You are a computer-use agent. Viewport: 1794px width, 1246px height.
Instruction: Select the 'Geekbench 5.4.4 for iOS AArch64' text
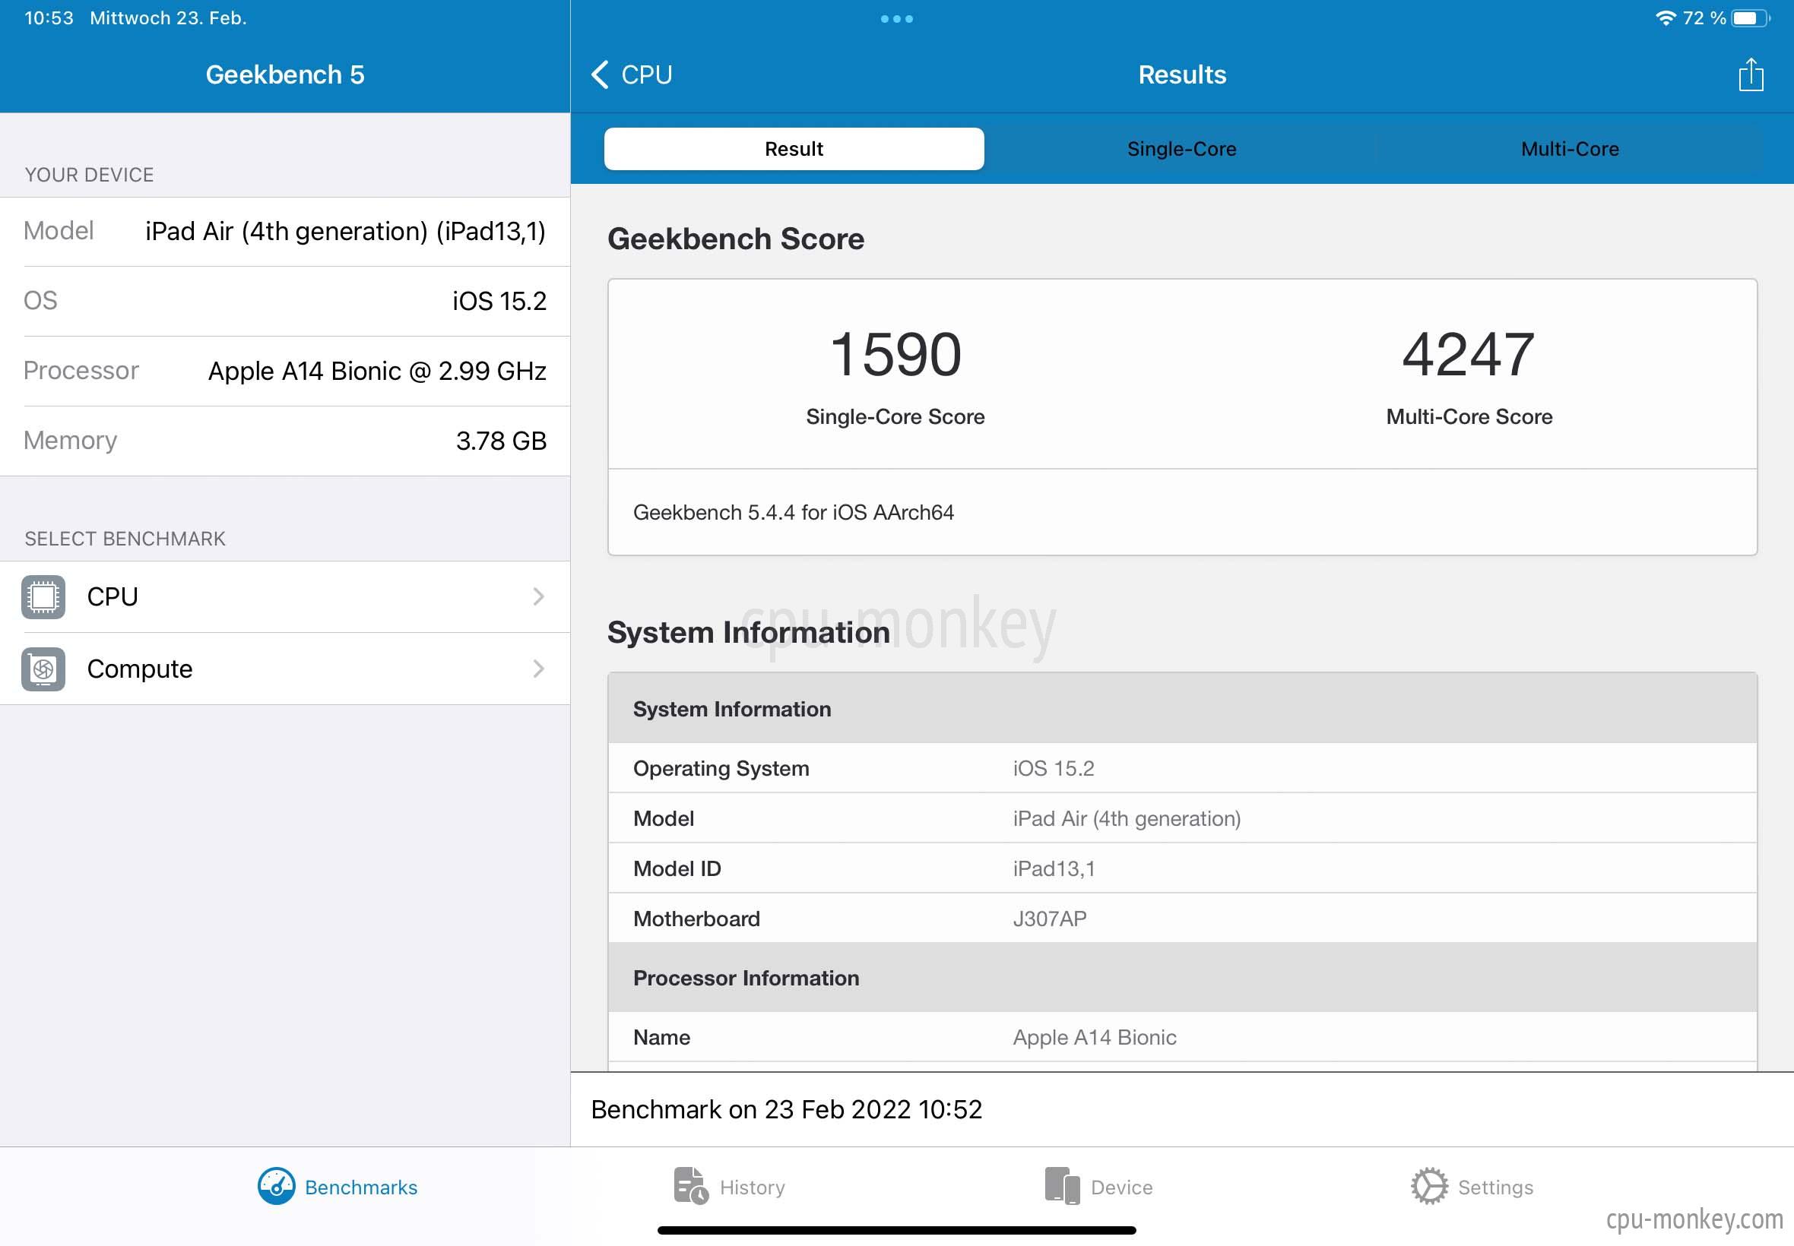coord(793,512)
